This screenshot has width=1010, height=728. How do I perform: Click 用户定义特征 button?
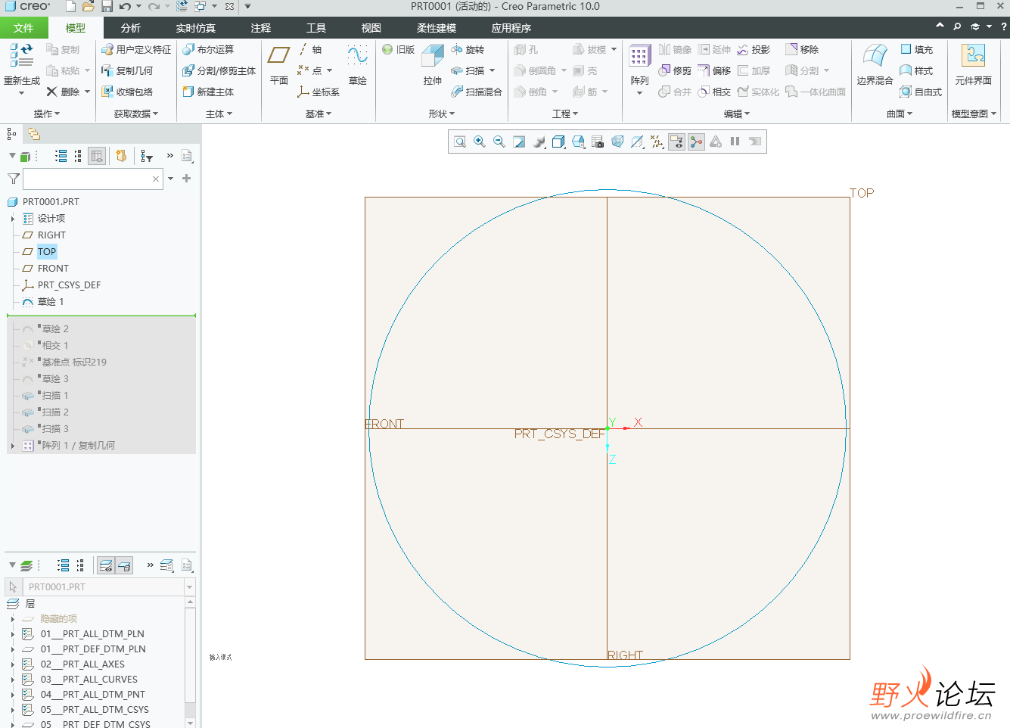click(136, 49)
